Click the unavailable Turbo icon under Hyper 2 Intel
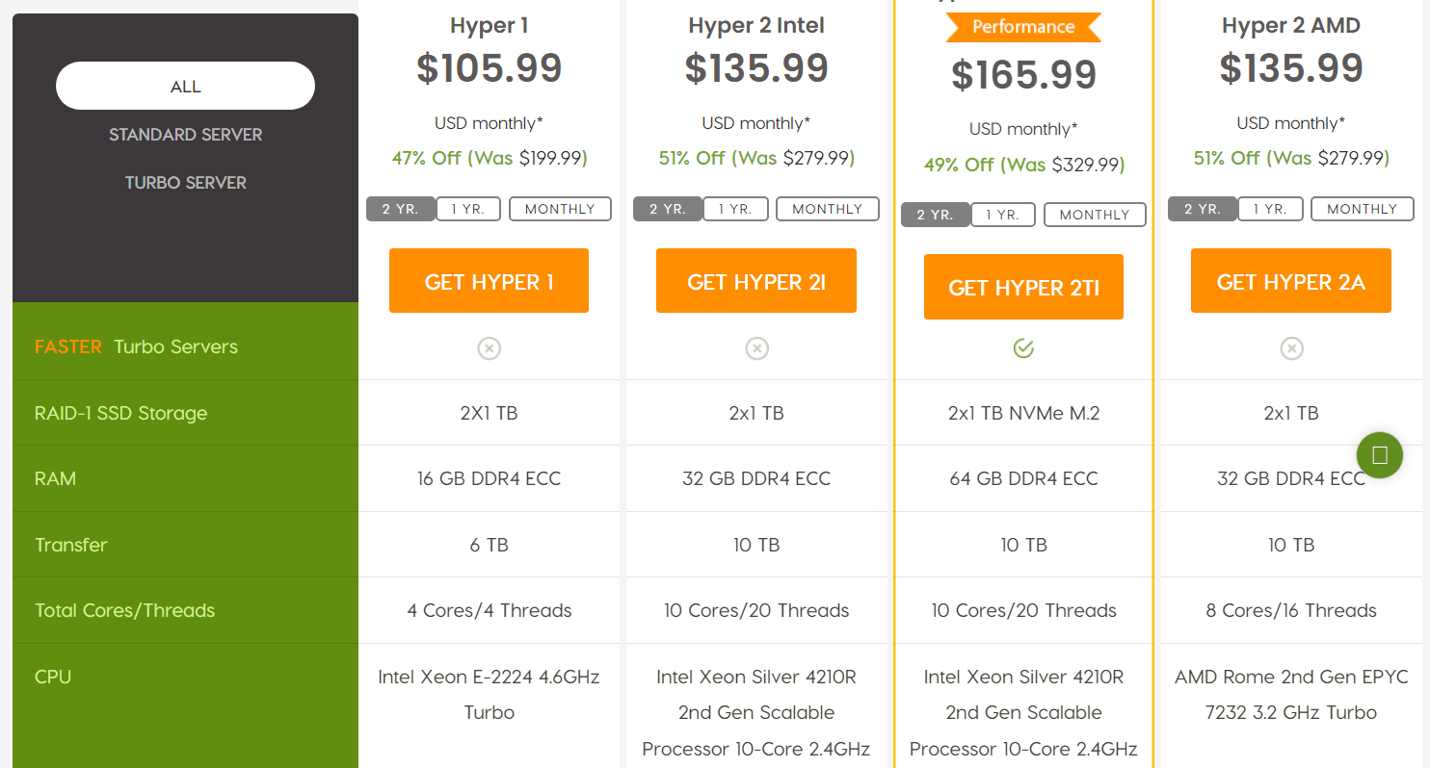The image size is (1430, 768). tap(756, 348)
